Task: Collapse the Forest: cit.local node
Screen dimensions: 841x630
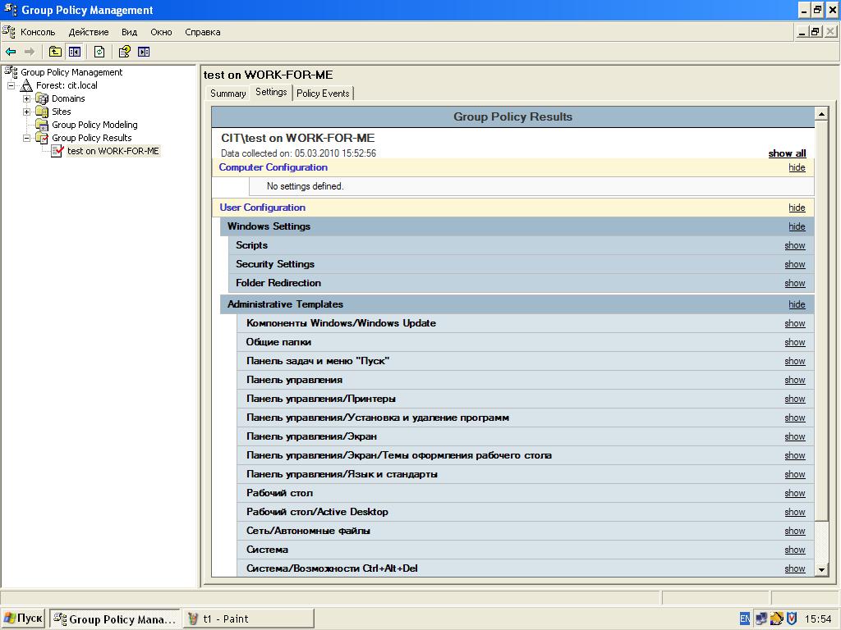Action: (x=11, y=85)
